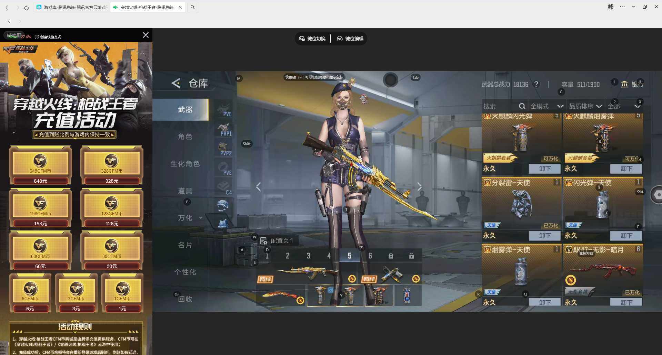Image resolution: width=662 pixels, height=355 pixels.
Task: Buy the 198CFM币 recharge pack
Action: point(40,208)
